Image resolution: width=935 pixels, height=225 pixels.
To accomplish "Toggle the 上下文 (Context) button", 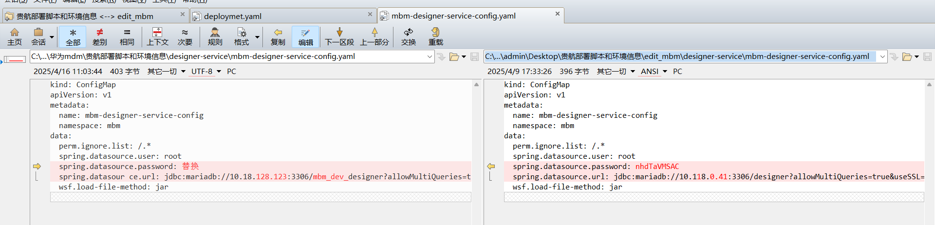I will 157,37.
